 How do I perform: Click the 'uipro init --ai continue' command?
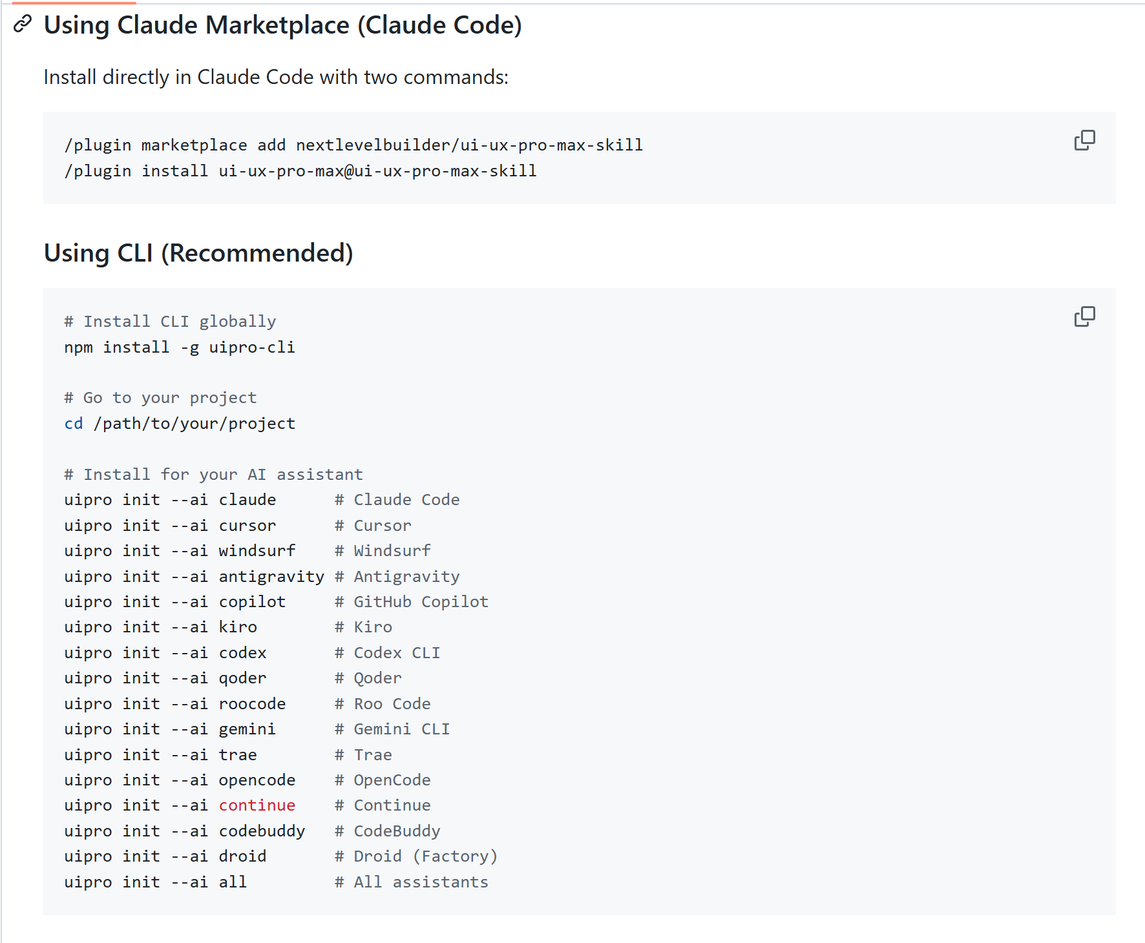[180, 805]
